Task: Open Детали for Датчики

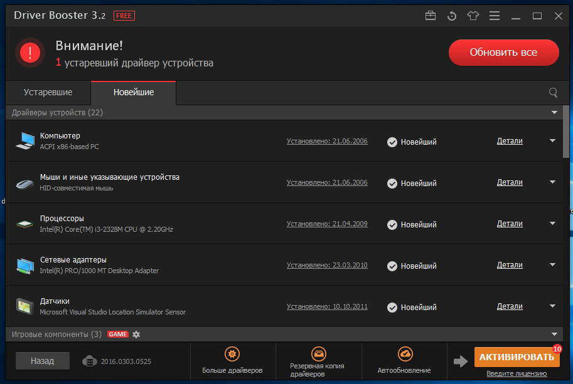Action: click(x=510, y=306)
